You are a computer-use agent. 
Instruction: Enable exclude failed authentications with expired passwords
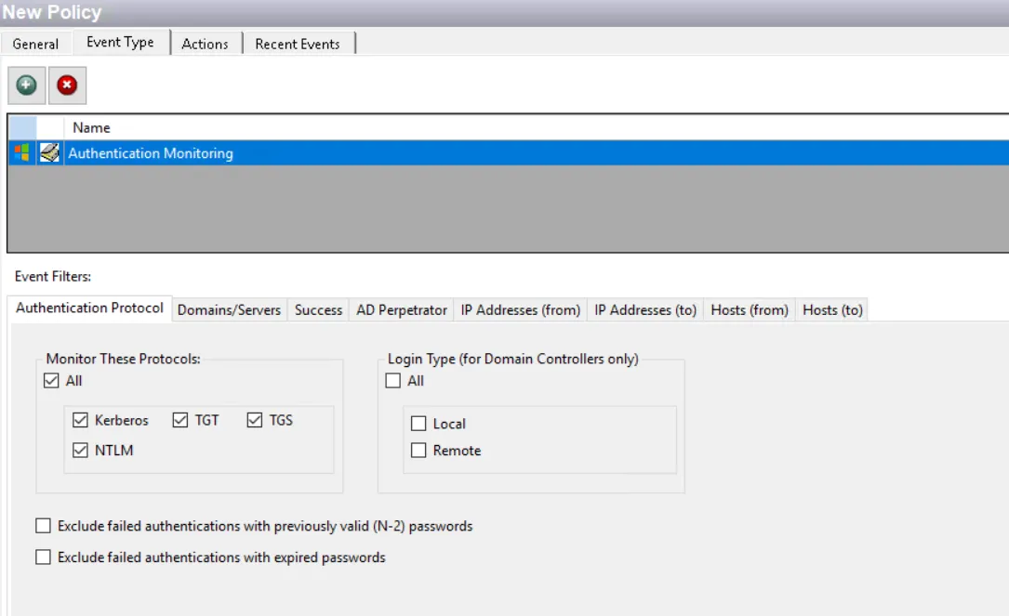click(x=43, y=557)
